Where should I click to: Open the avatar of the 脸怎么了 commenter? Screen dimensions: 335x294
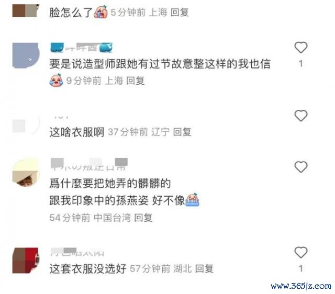click(x=26, y=10)
